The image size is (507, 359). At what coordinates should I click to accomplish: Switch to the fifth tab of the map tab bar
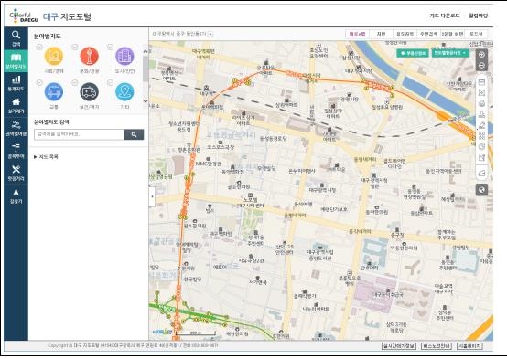452,34
